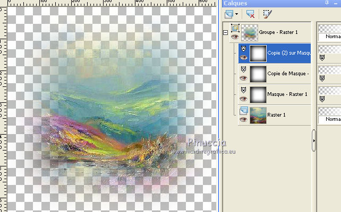Viewport: 341px width, 212px height.
Task: Select the Copie (2) sur Masque layer
Action: point(275,54)
